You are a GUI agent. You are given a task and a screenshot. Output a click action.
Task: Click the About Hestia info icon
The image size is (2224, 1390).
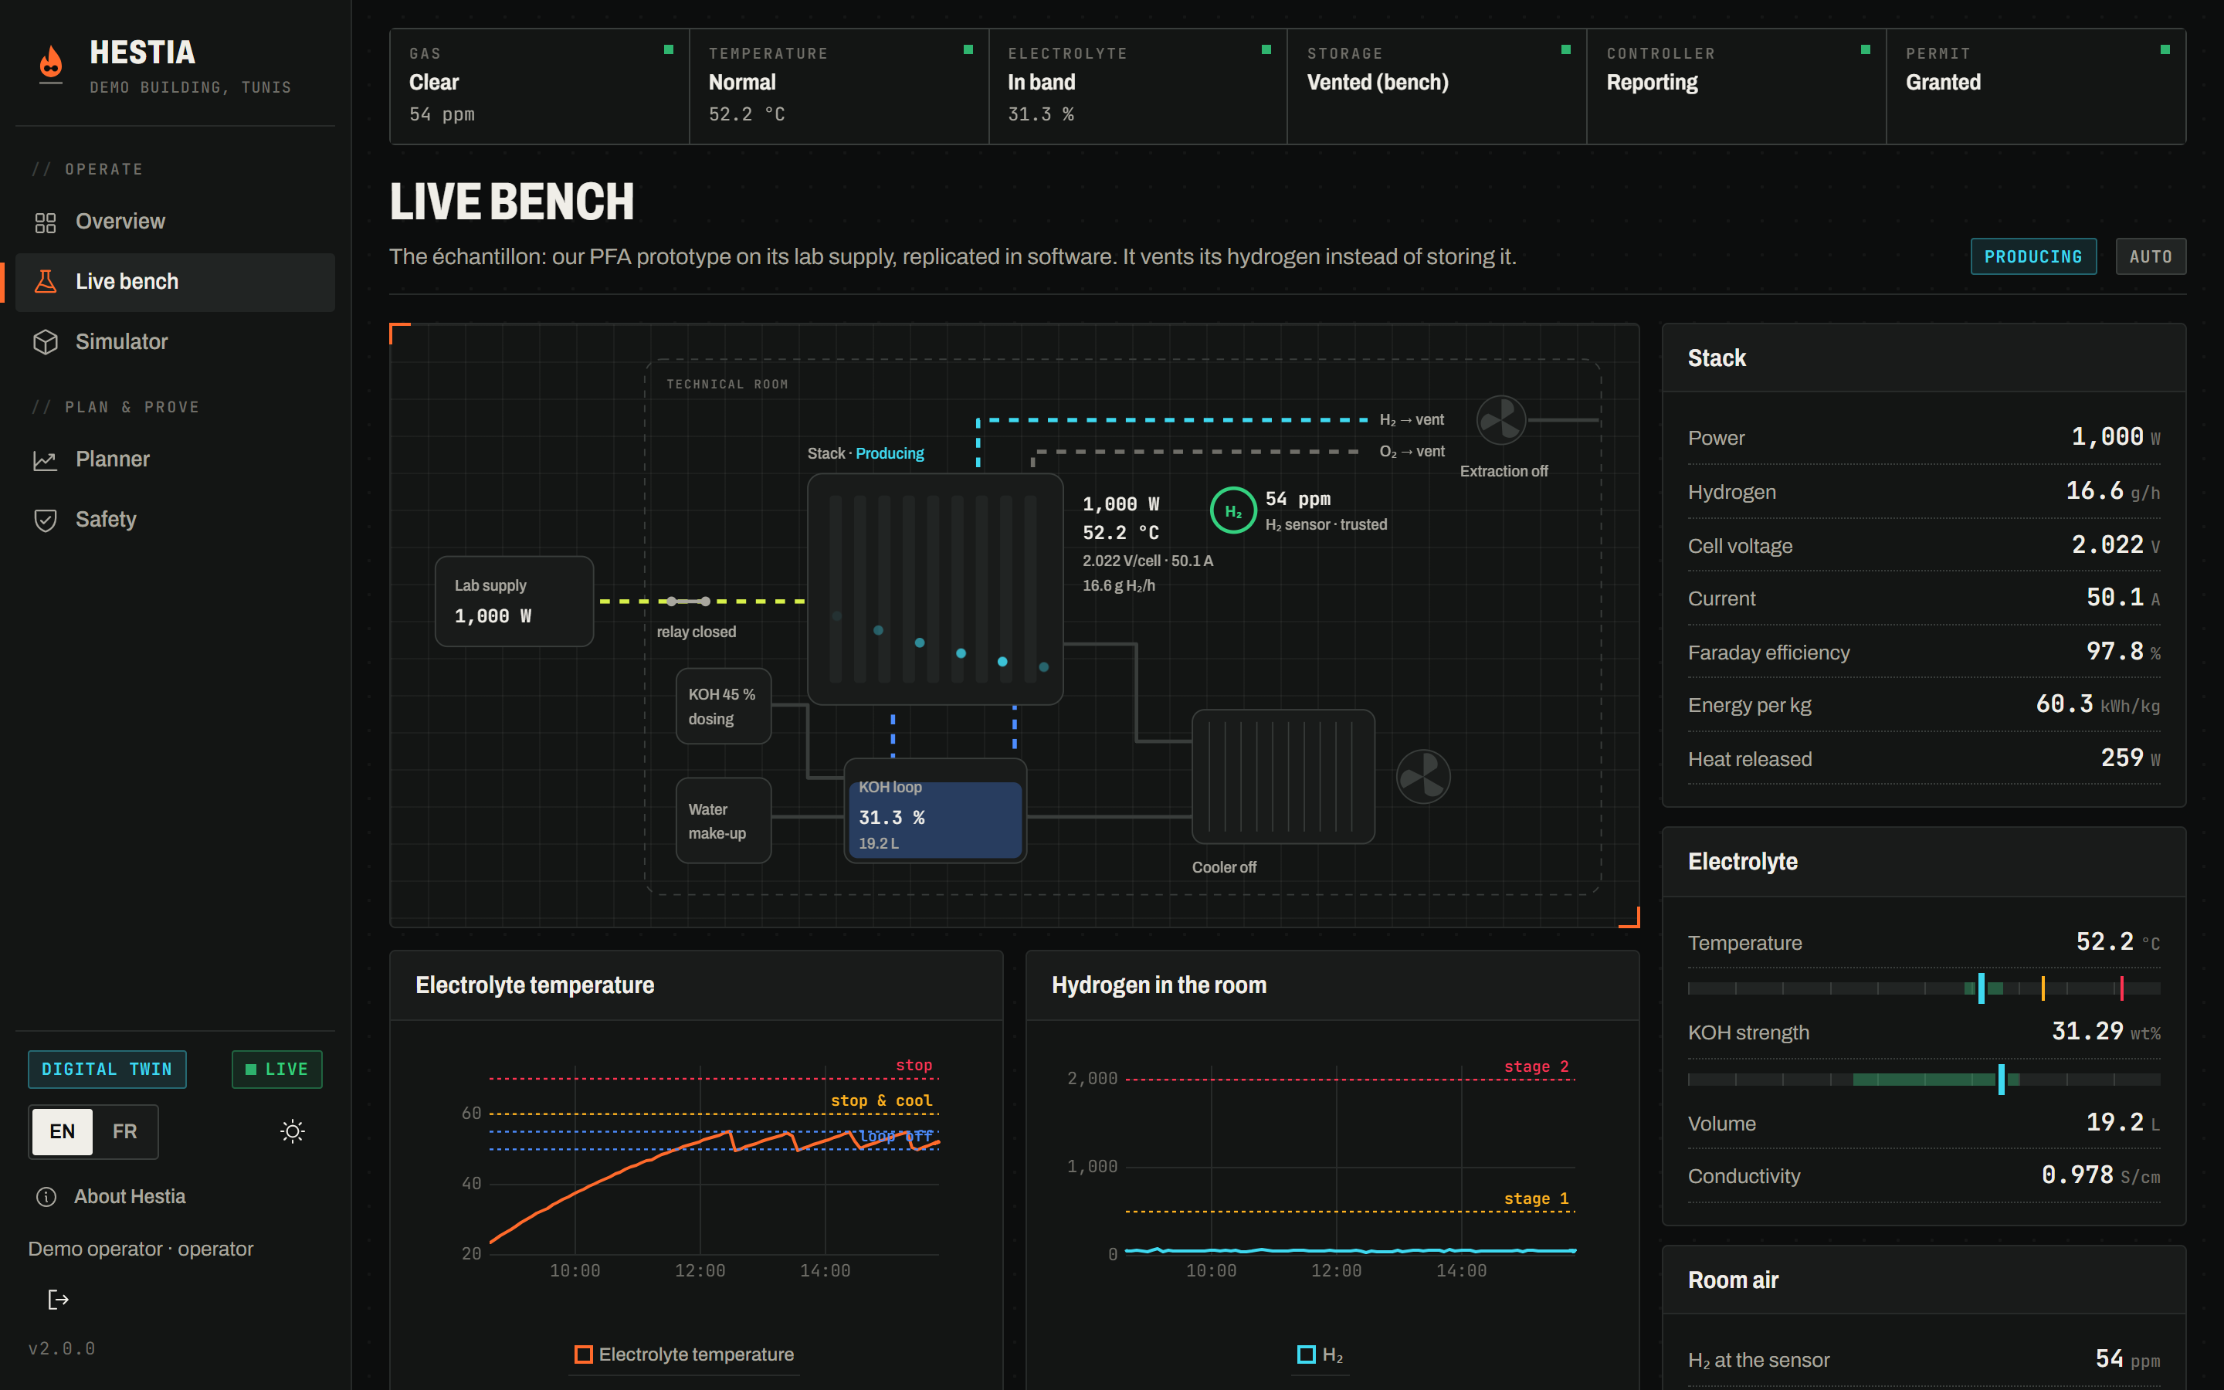click(46, 1196)
